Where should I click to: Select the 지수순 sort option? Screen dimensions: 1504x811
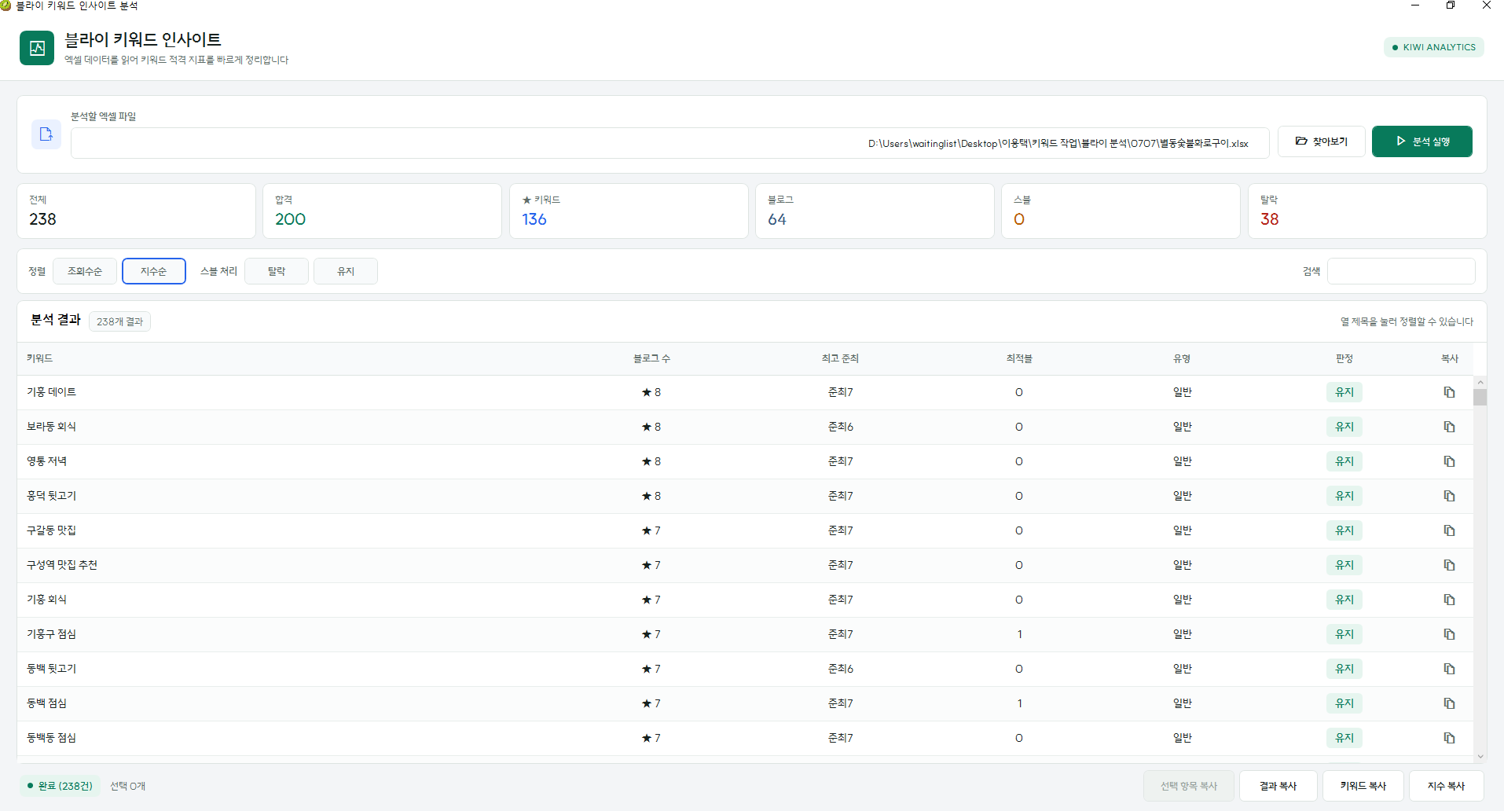coord(154,271)
